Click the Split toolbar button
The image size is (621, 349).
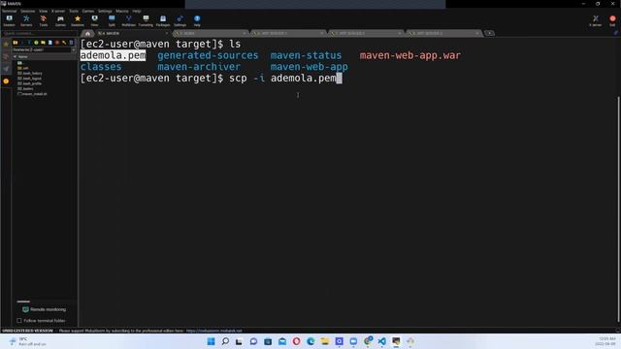[112, 20]
